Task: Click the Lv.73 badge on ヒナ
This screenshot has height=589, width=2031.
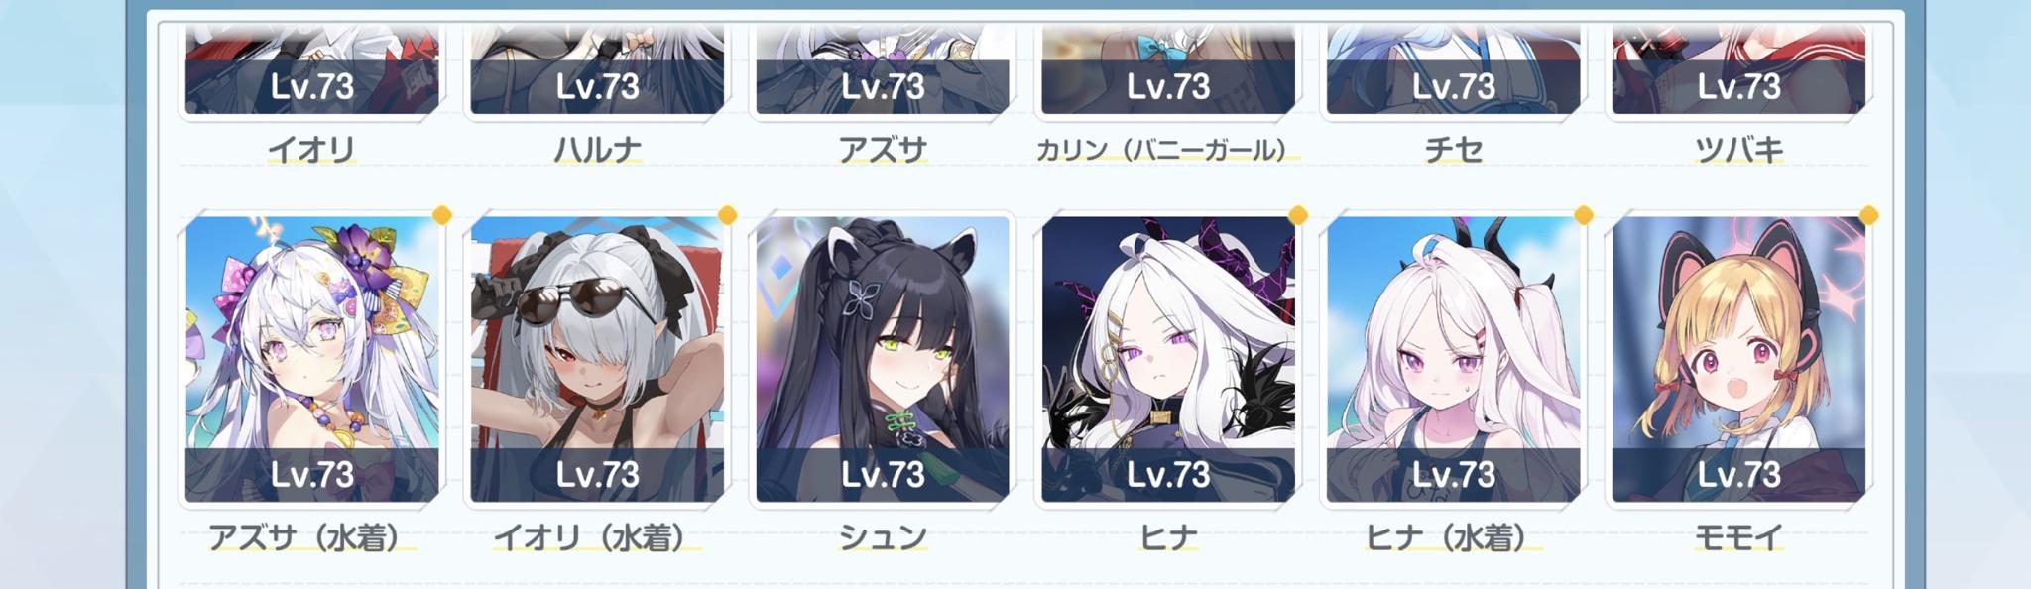Action: (1168, 474)
